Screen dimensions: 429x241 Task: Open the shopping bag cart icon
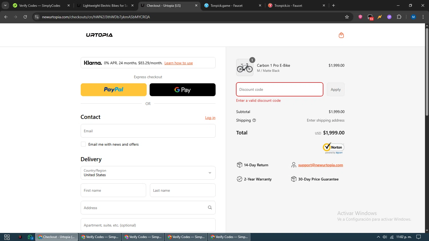pos(341,35)
